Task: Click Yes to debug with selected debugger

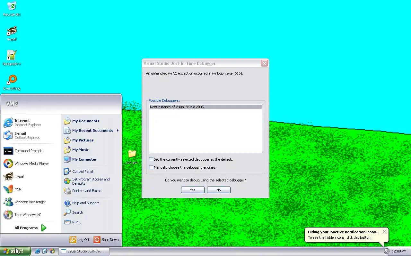Action: tap(193, 190)
